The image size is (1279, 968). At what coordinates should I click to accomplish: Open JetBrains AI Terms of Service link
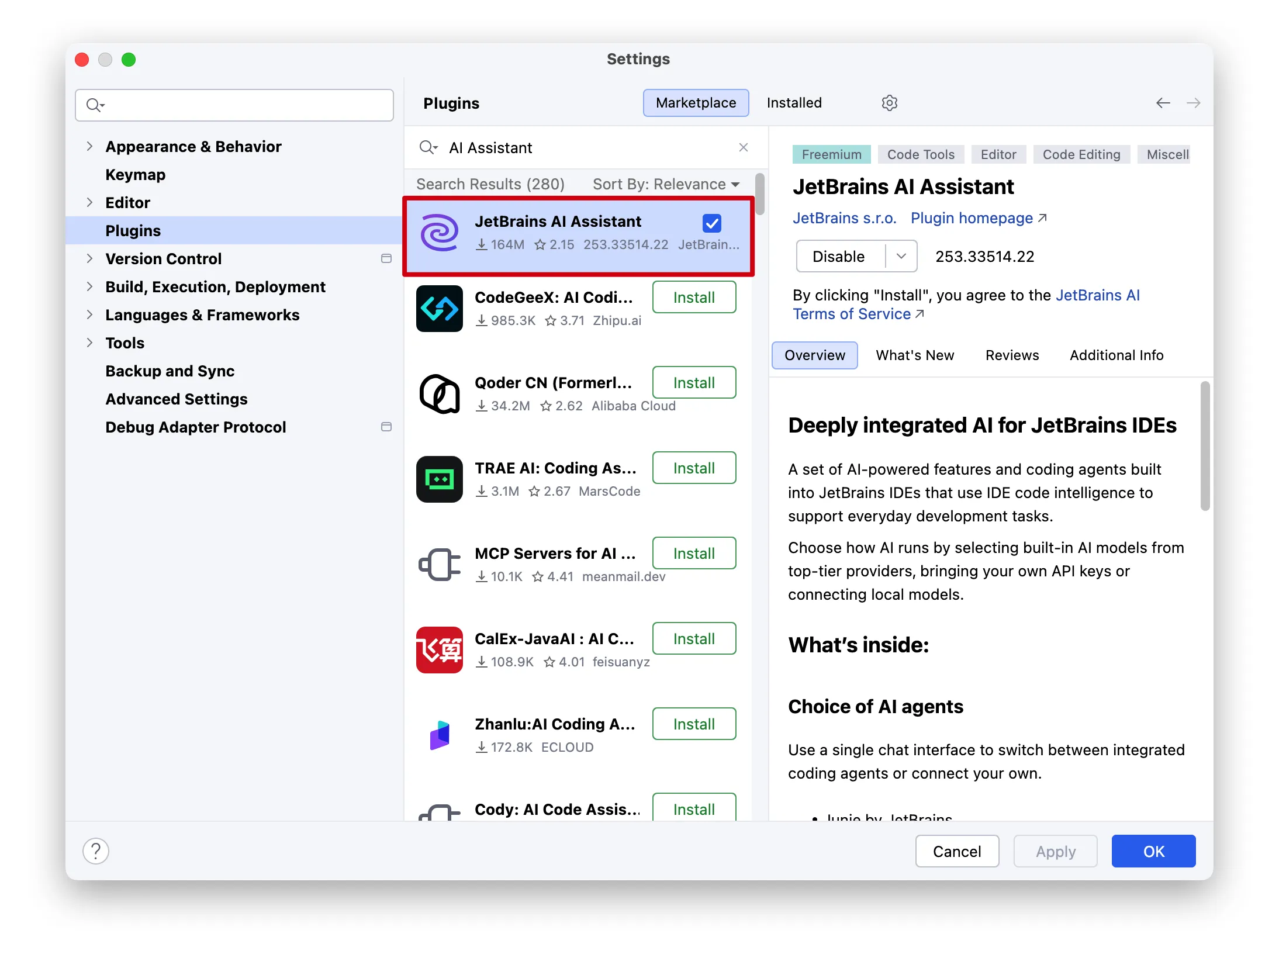(x=966, y=305)
